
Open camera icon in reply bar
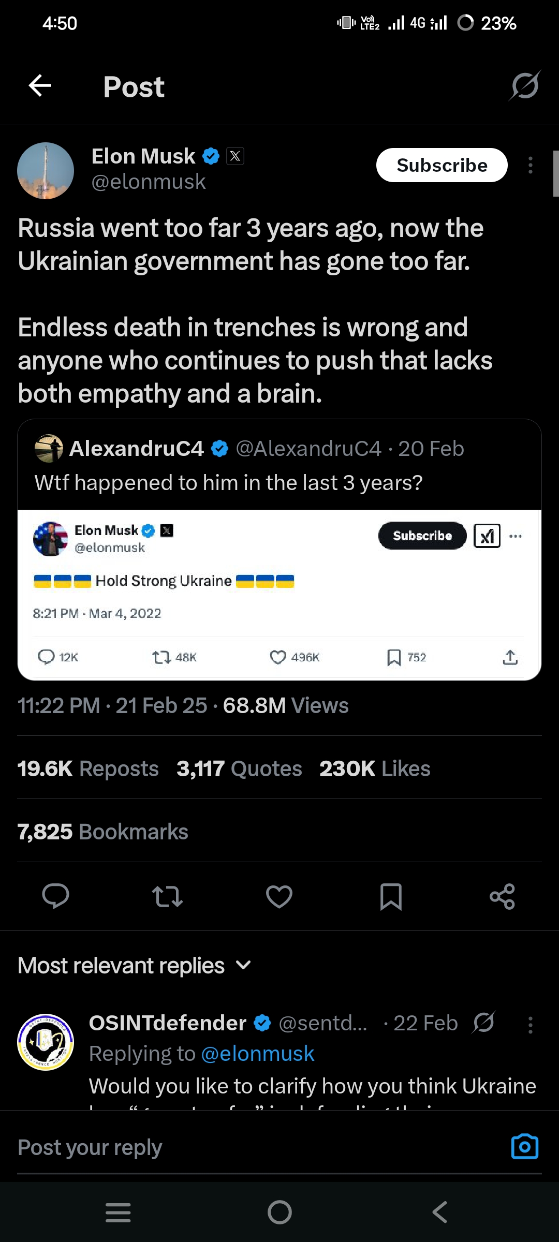(524, 1147)
